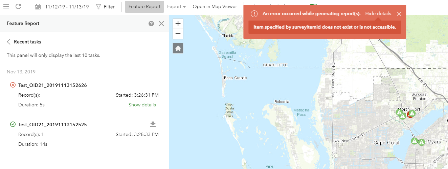Expand the Export dropdown
The image size is (448, 169).
(176, 7)
